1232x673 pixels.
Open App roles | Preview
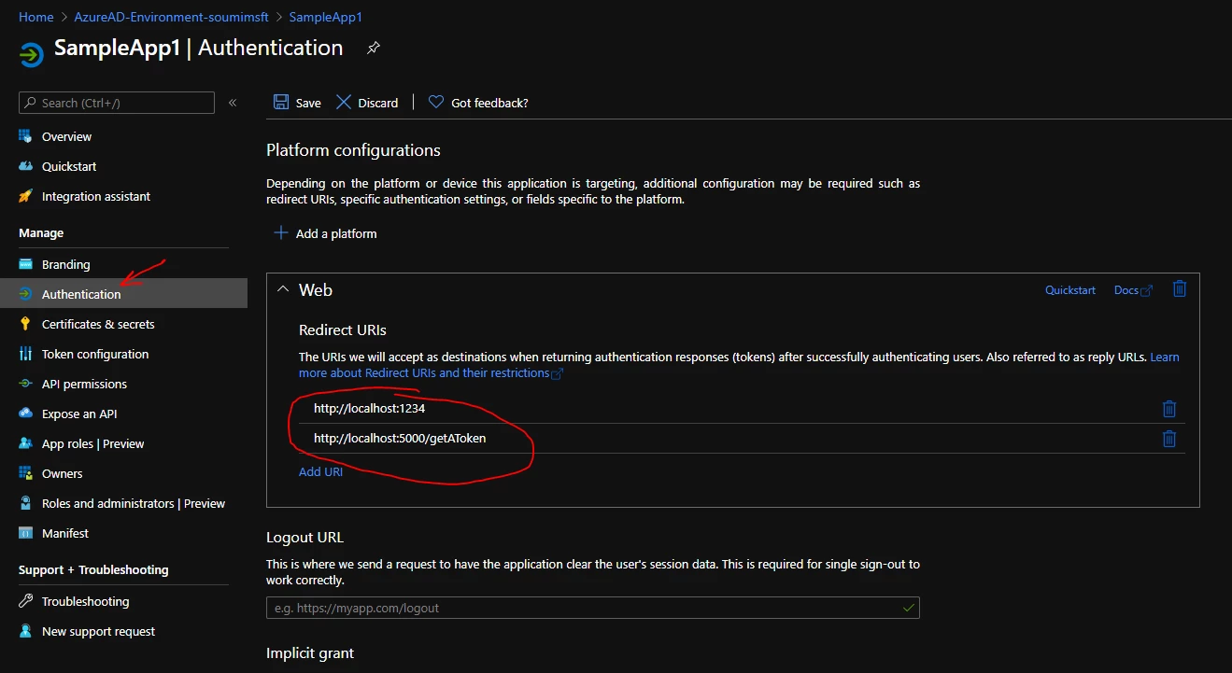[x=93, y=443]
